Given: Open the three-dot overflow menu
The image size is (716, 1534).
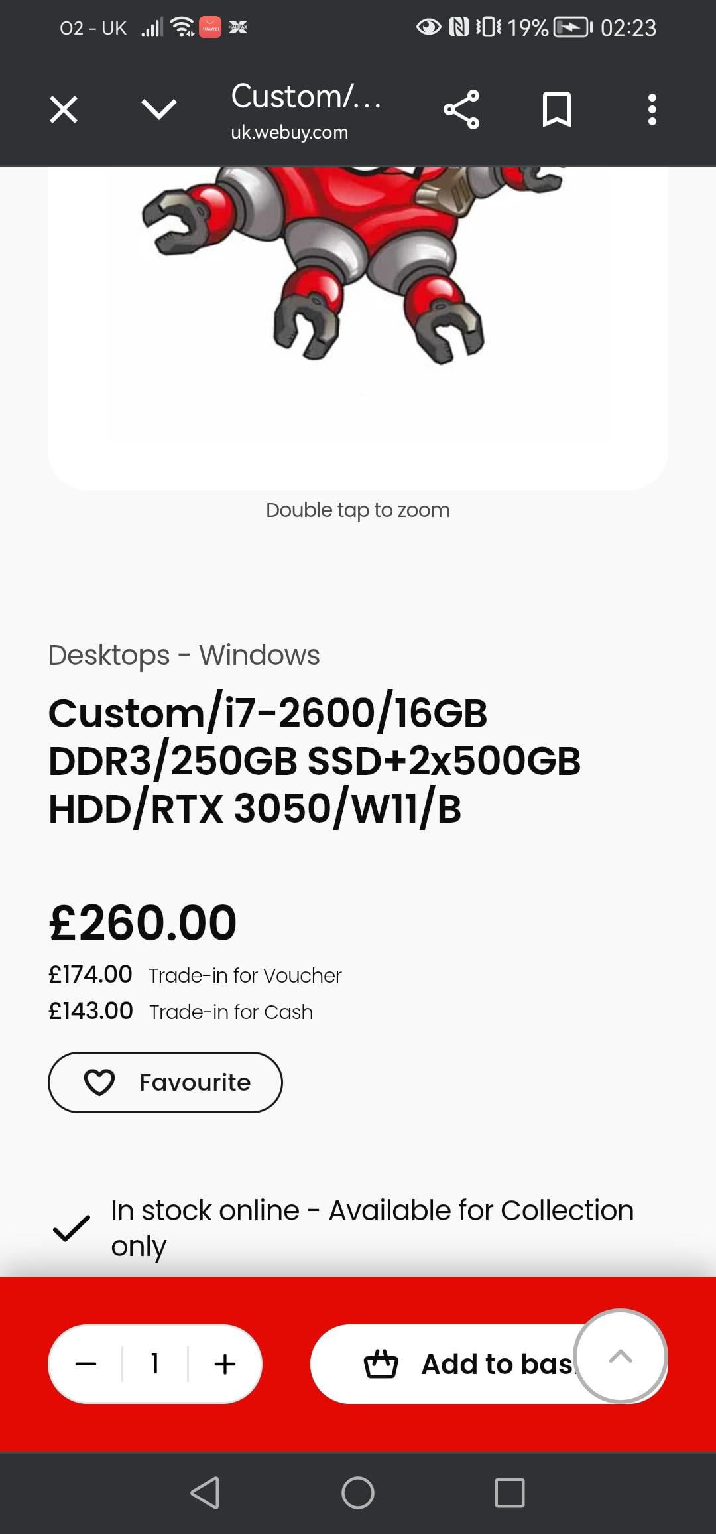Looking at the screenshot, I should [652, 109].
